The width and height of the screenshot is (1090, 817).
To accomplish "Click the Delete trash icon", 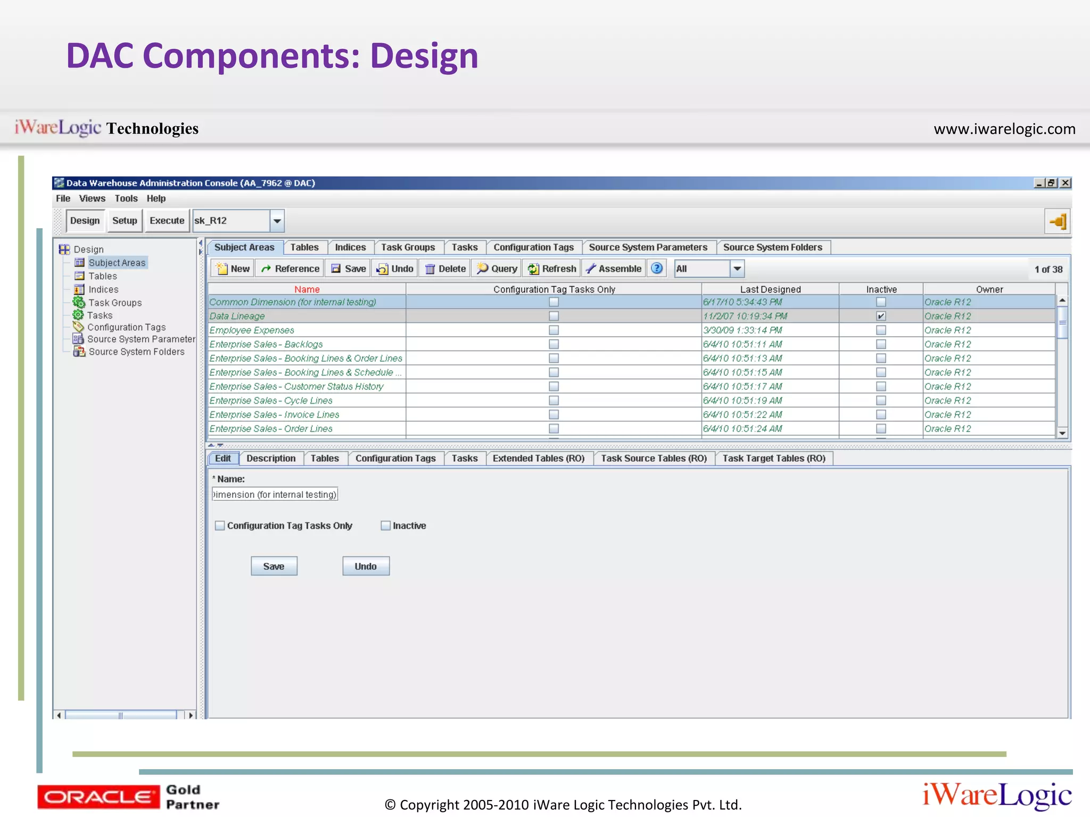I will coord(430,269).
